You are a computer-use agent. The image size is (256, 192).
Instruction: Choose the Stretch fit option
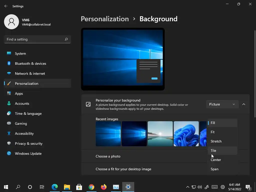(x=222, y=141)
